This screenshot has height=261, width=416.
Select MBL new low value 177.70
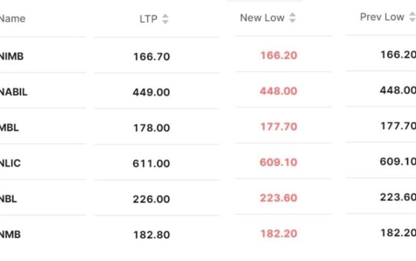point(279,127)
